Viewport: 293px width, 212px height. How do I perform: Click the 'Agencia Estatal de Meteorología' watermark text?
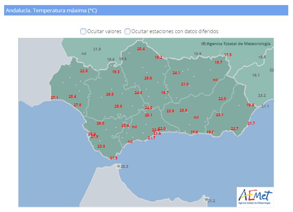[239, 44]
